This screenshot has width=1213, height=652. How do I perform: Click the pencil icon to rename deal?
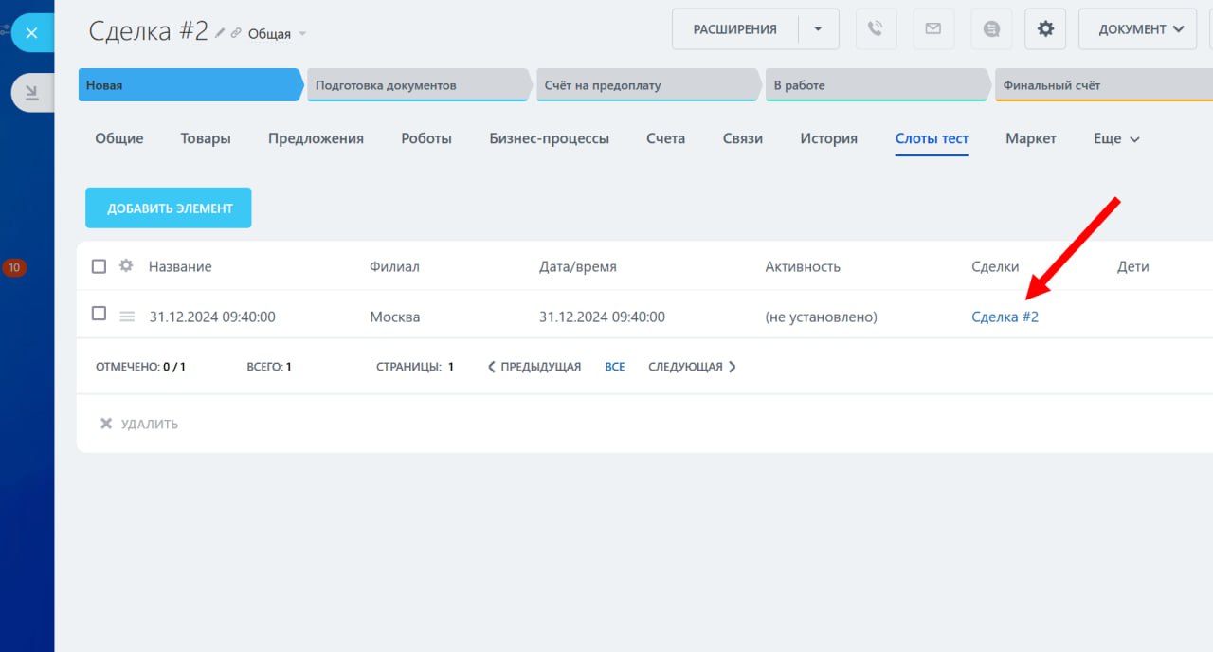tap(221, 33)
